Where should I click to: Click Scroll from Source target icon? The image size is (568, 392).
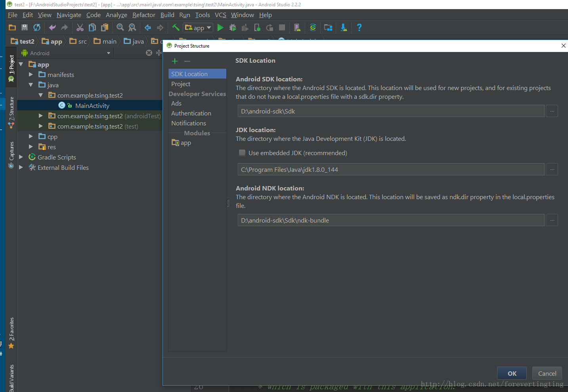pos(149,53)
